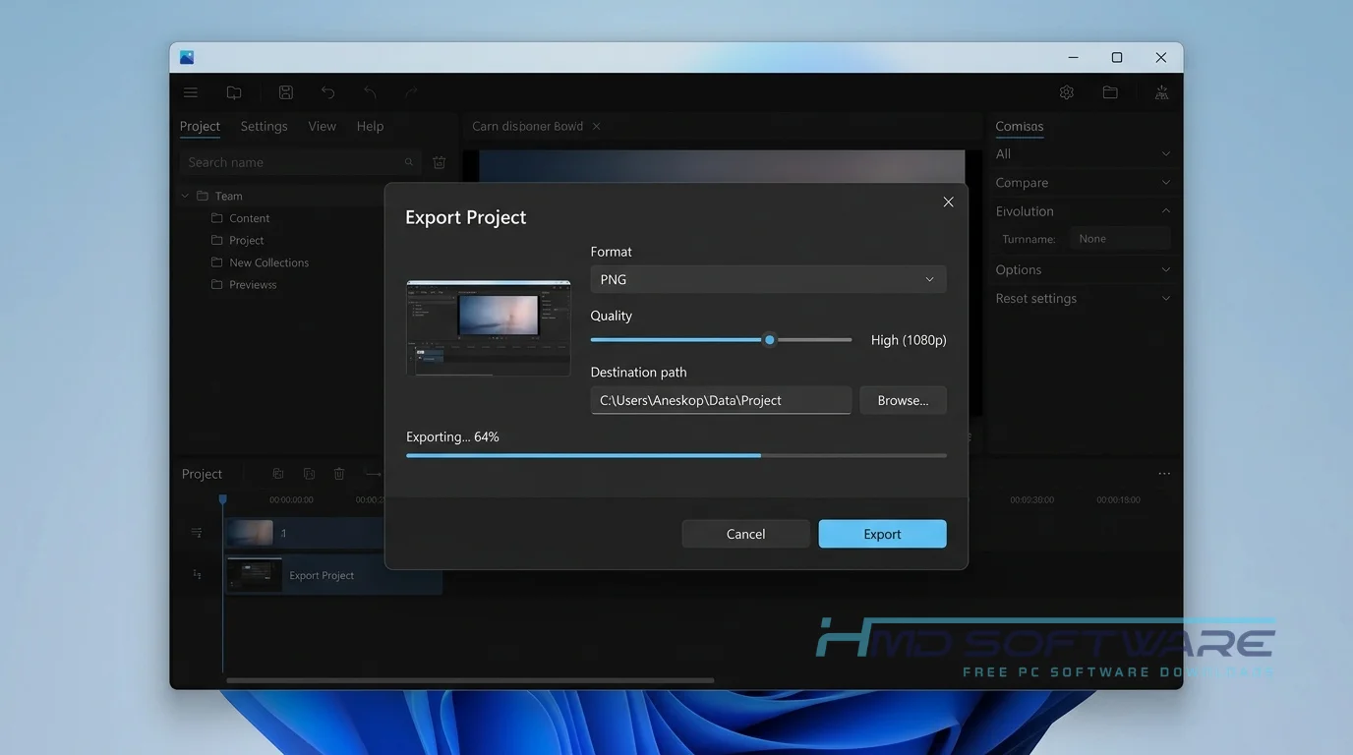Image resolution: width=1353 pixels, height=755 pixels.
Task: Click the app icon in the title bar
Action: click(187, 58)
